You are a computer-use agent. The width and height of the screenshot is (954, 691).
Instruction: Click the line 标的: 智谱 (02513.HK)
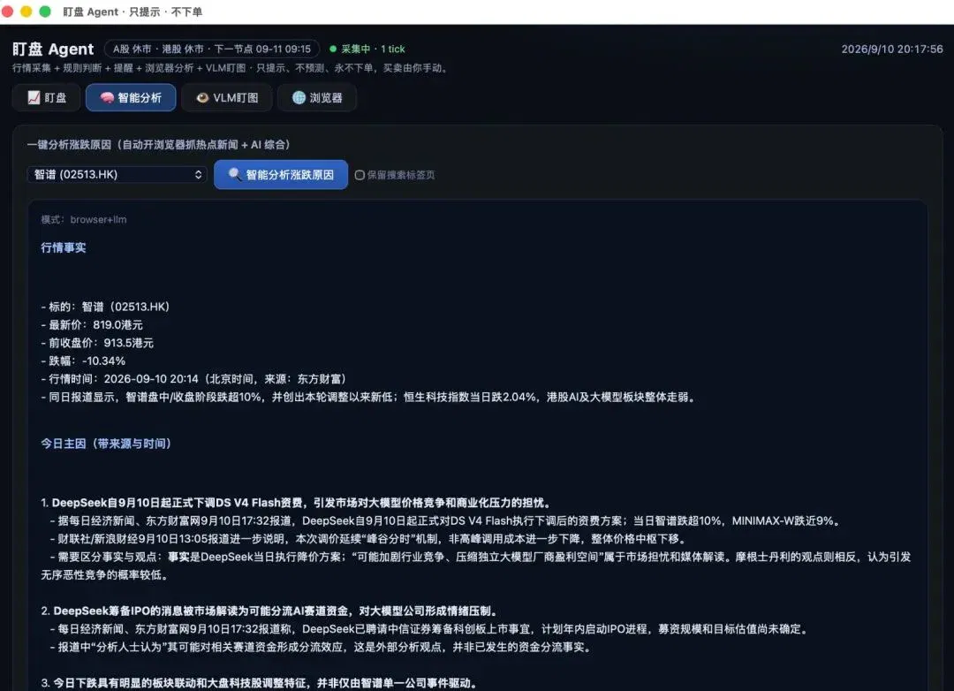[105, 307]
